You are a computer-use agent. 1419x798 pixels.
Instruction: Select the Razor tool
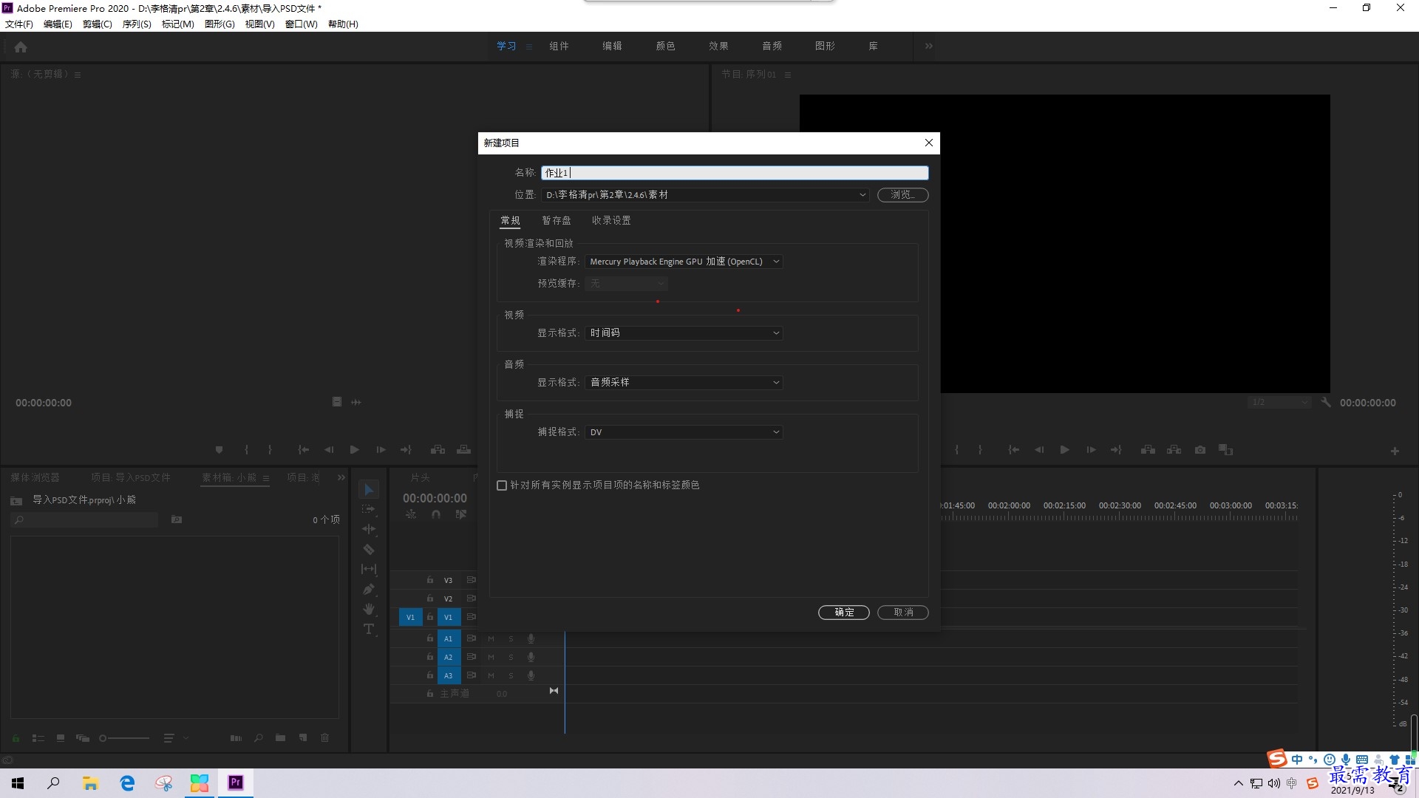pyautogui.click(x=369, y=549)
